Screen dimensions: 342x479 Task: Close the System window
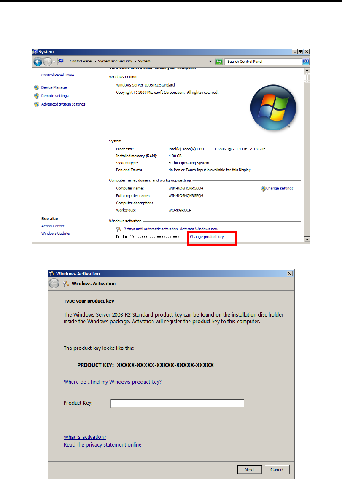tap(307, 52)
